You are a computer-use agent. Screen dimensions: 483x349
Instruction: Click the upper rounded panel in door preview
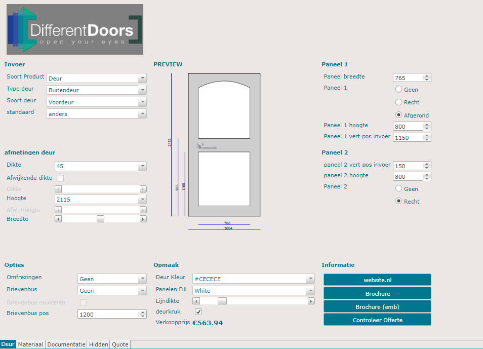224,110
